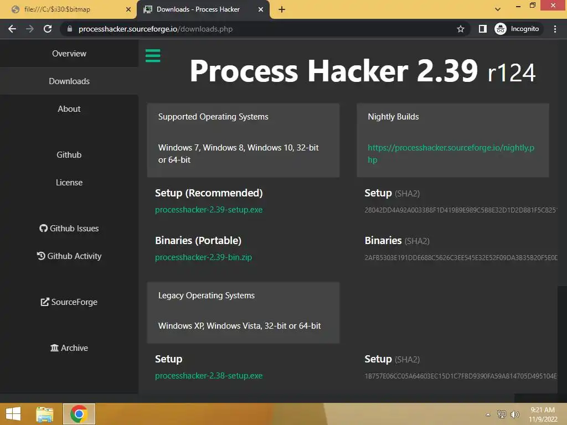The image size is (567, 425).
Task: Open the browser side panel icon
Action: 482,29
